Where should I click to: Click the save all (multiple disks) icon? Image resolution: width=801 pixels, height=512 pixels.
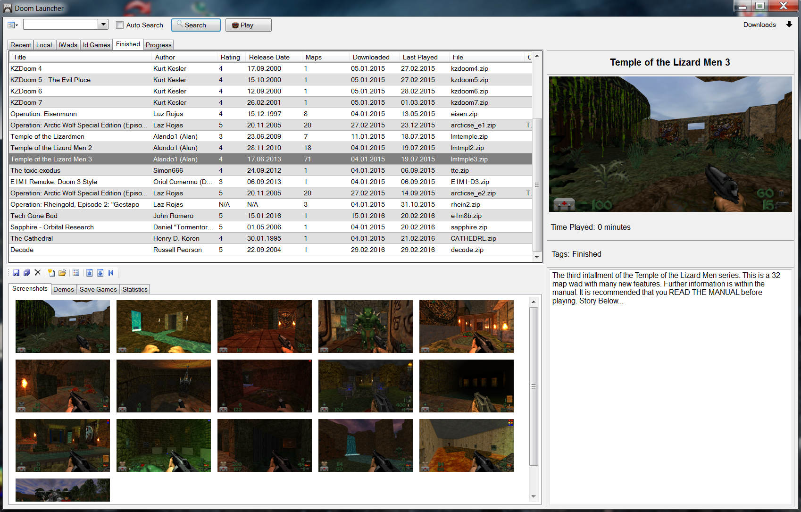coord(27,273)
